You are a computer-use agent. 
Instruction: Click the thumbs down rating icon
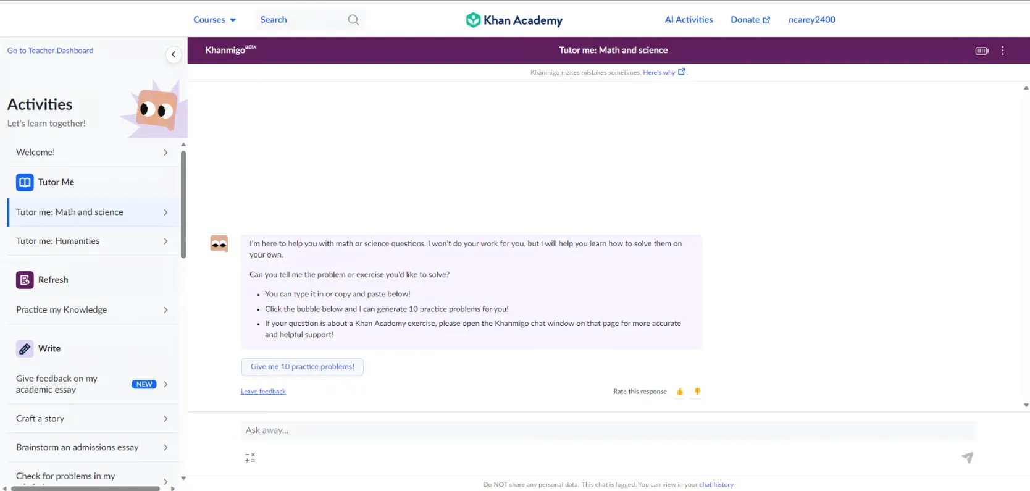(x=697, y=392)
